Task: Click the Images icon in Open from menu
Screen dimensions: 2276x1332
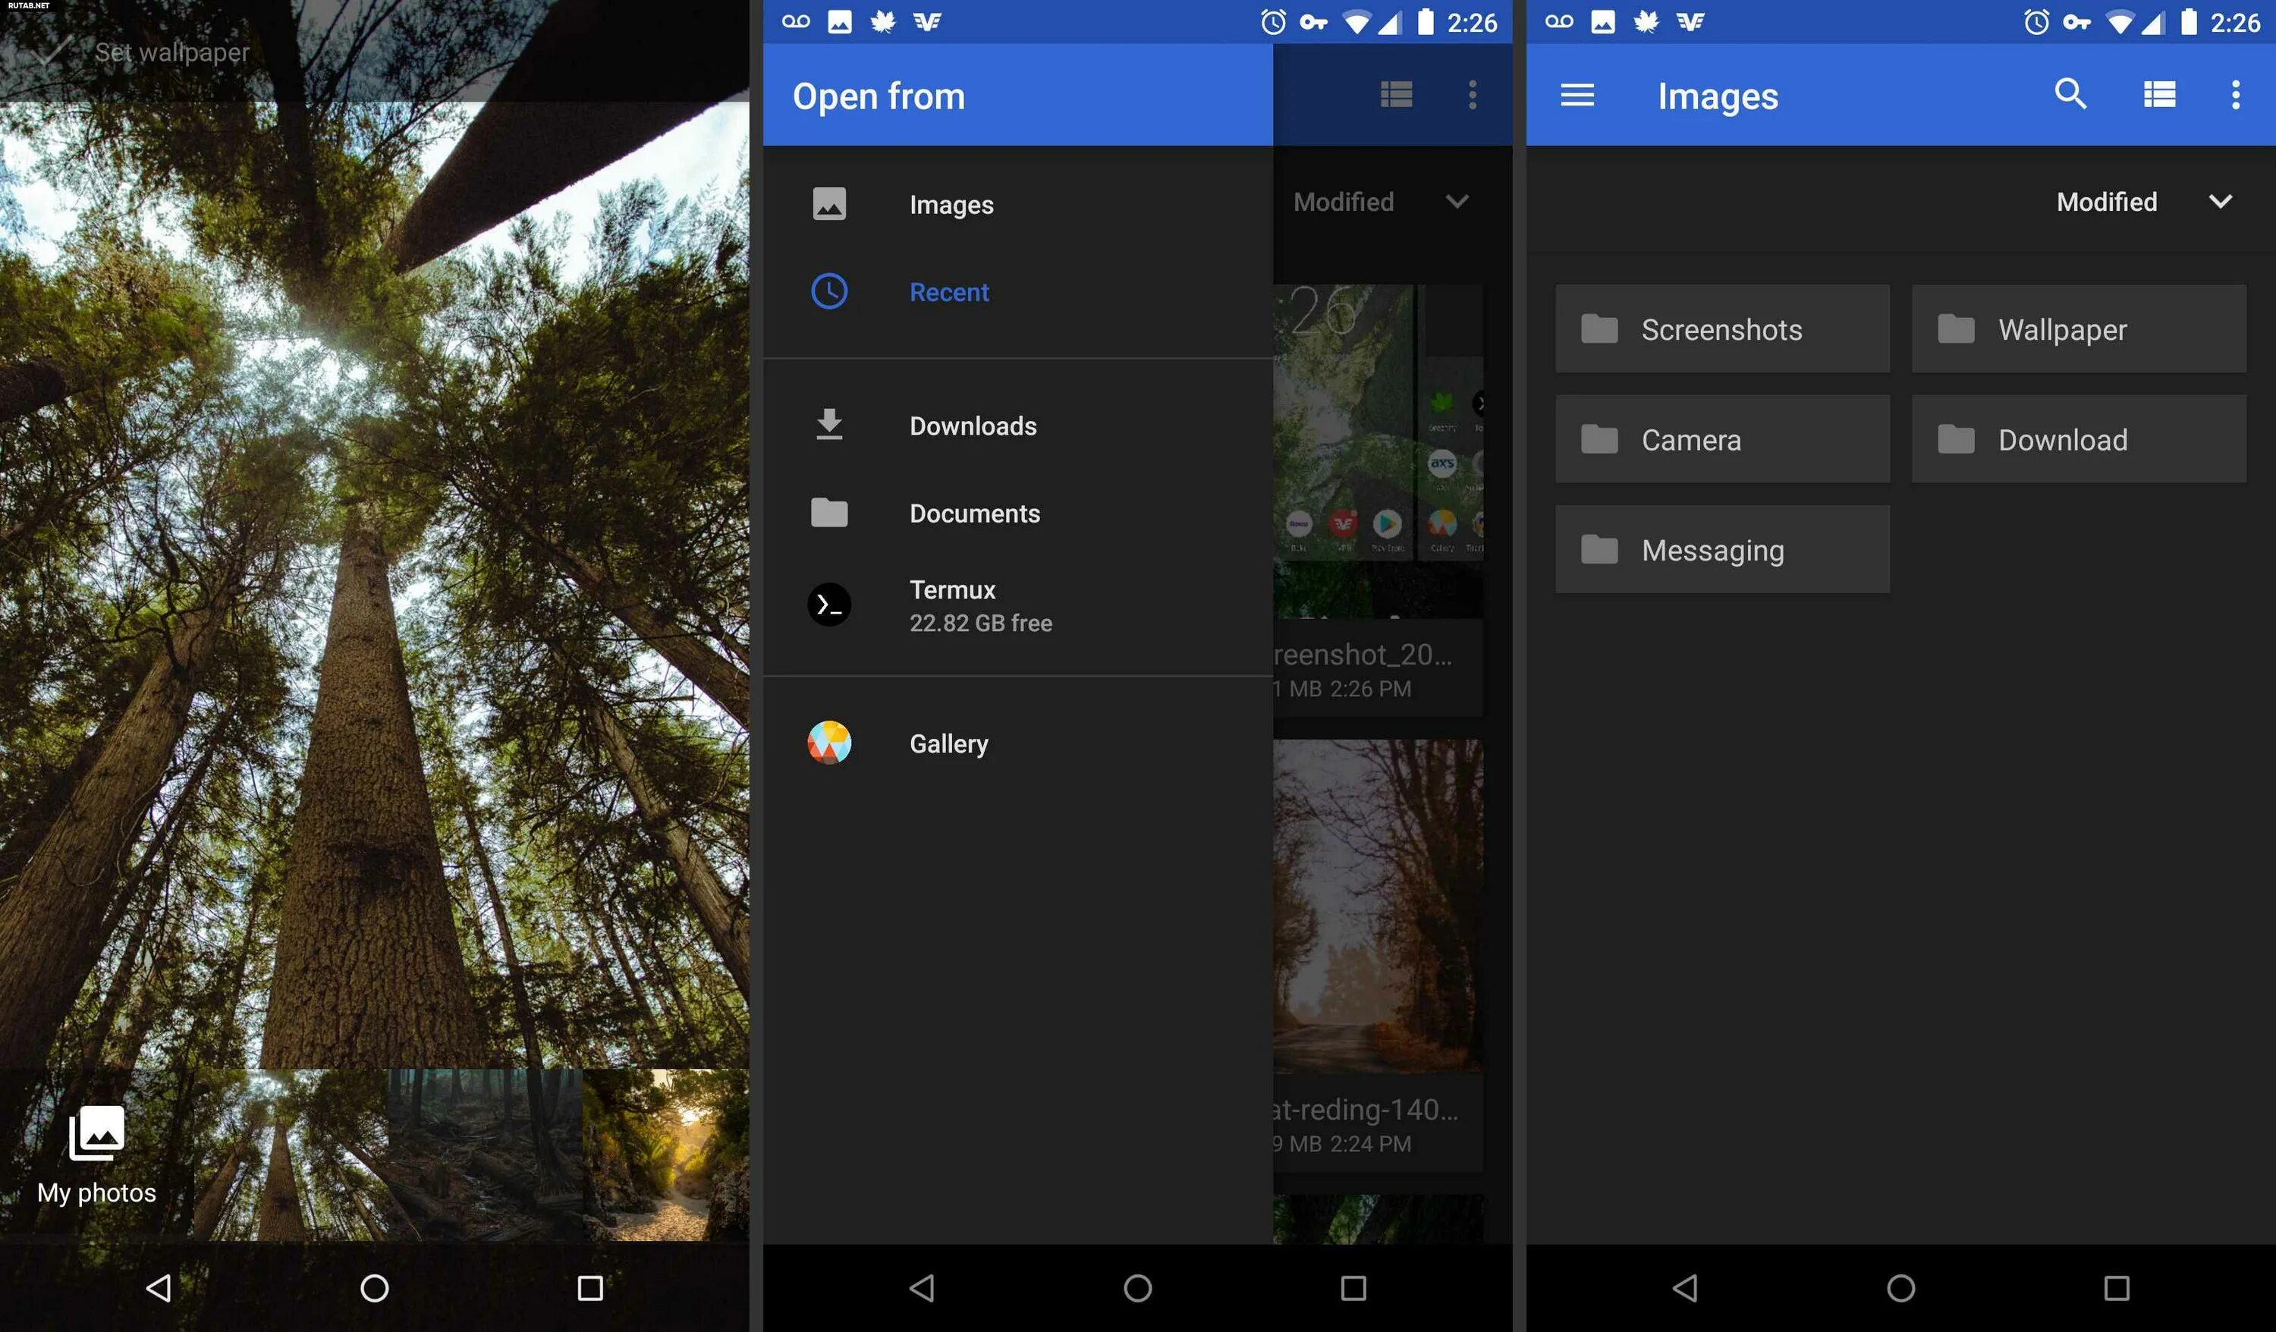Action: (826, 203)
